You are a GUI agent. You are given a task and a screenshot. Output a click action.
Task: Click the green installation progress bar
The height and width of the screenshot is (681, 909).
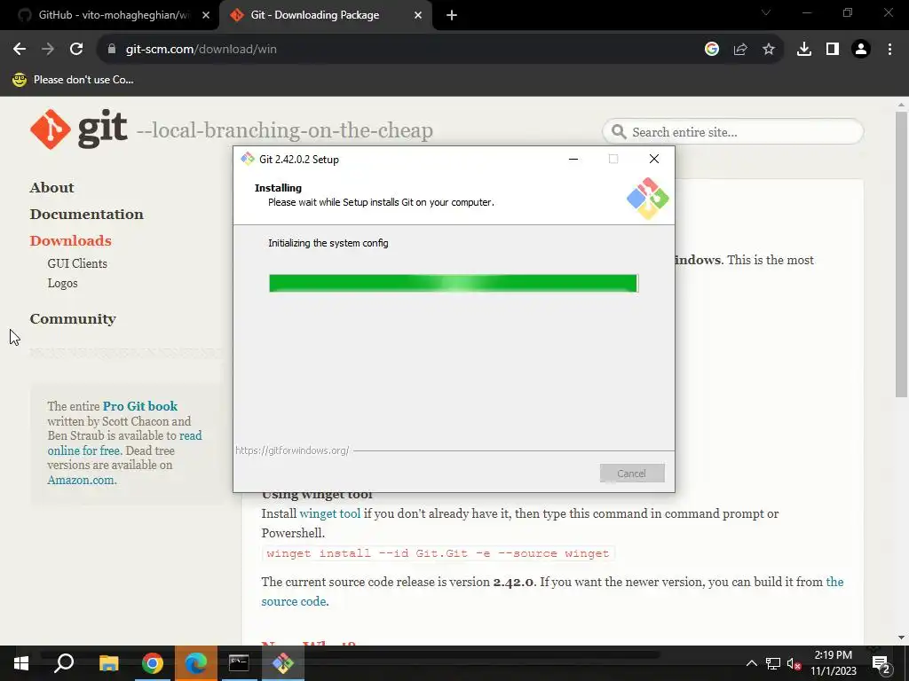click(454, 283)
